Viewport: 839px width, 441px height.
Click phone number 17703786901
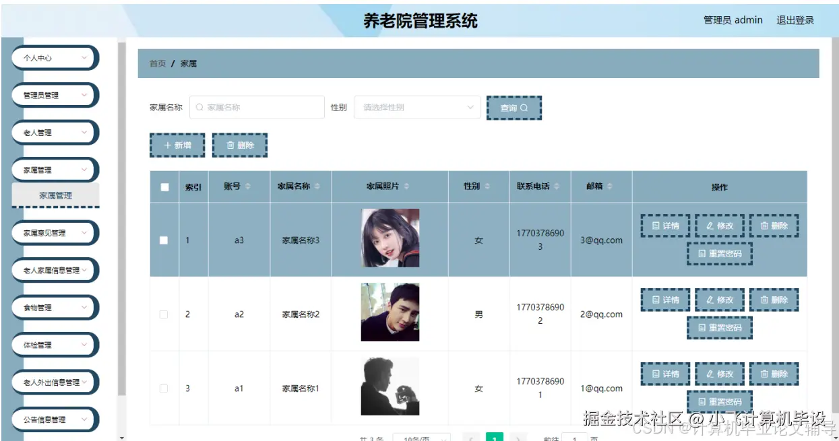click(540, 388)
